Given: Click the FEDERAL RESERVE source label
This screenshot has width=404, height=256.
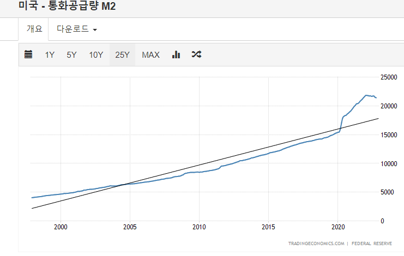Looking at the screenshot, I should tap(372, 243).
